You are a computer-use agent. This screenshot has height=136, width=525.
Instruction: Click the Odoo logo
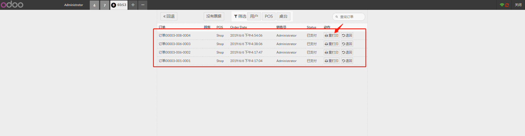pos(12,5)
